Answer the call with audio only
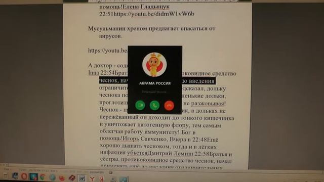Image resolution: width=324 pixels, height=182 pixels. click(154, 105)
